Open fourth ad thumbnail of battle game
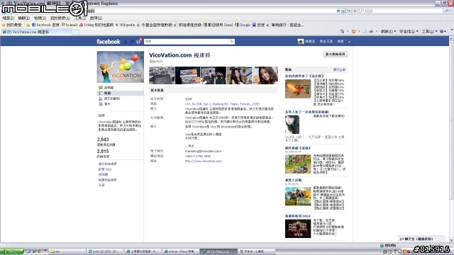This screenshot has height=255, width=454. (x=298, y=196)
